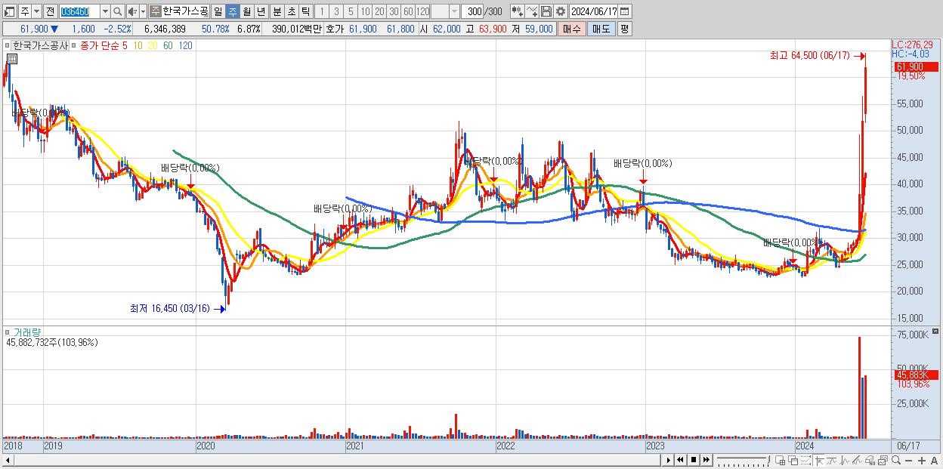Expand the stock code history dropdown arrow

[x=105, y=11]
